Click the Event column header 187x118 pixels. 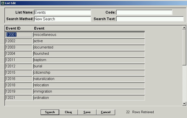click(x=39, y=28)
